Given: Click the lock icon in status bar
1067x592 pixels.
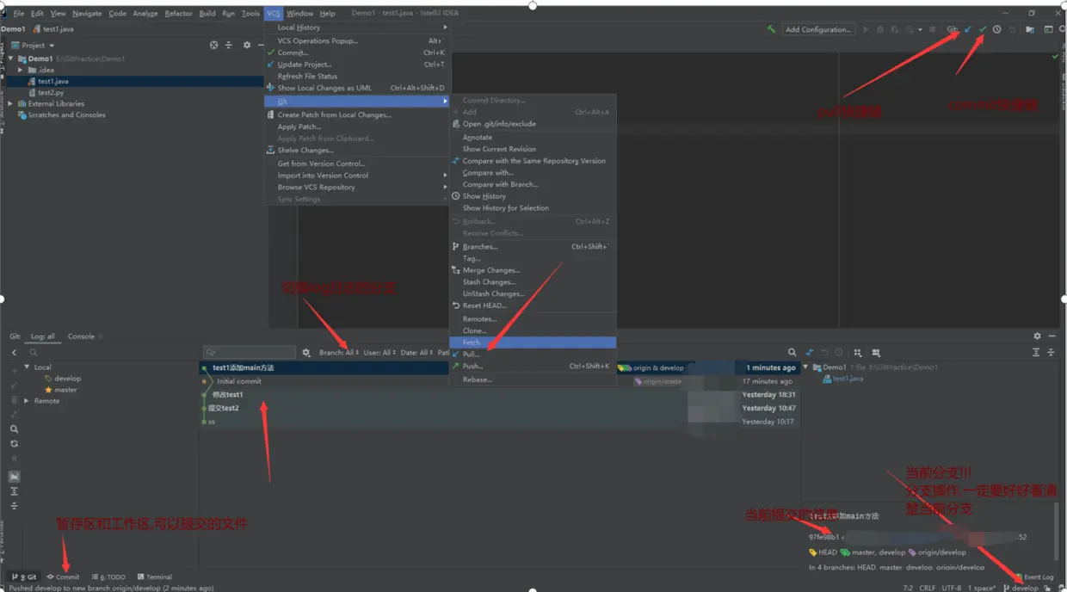Looking at the screenshot, I should tap(1047, 588).
